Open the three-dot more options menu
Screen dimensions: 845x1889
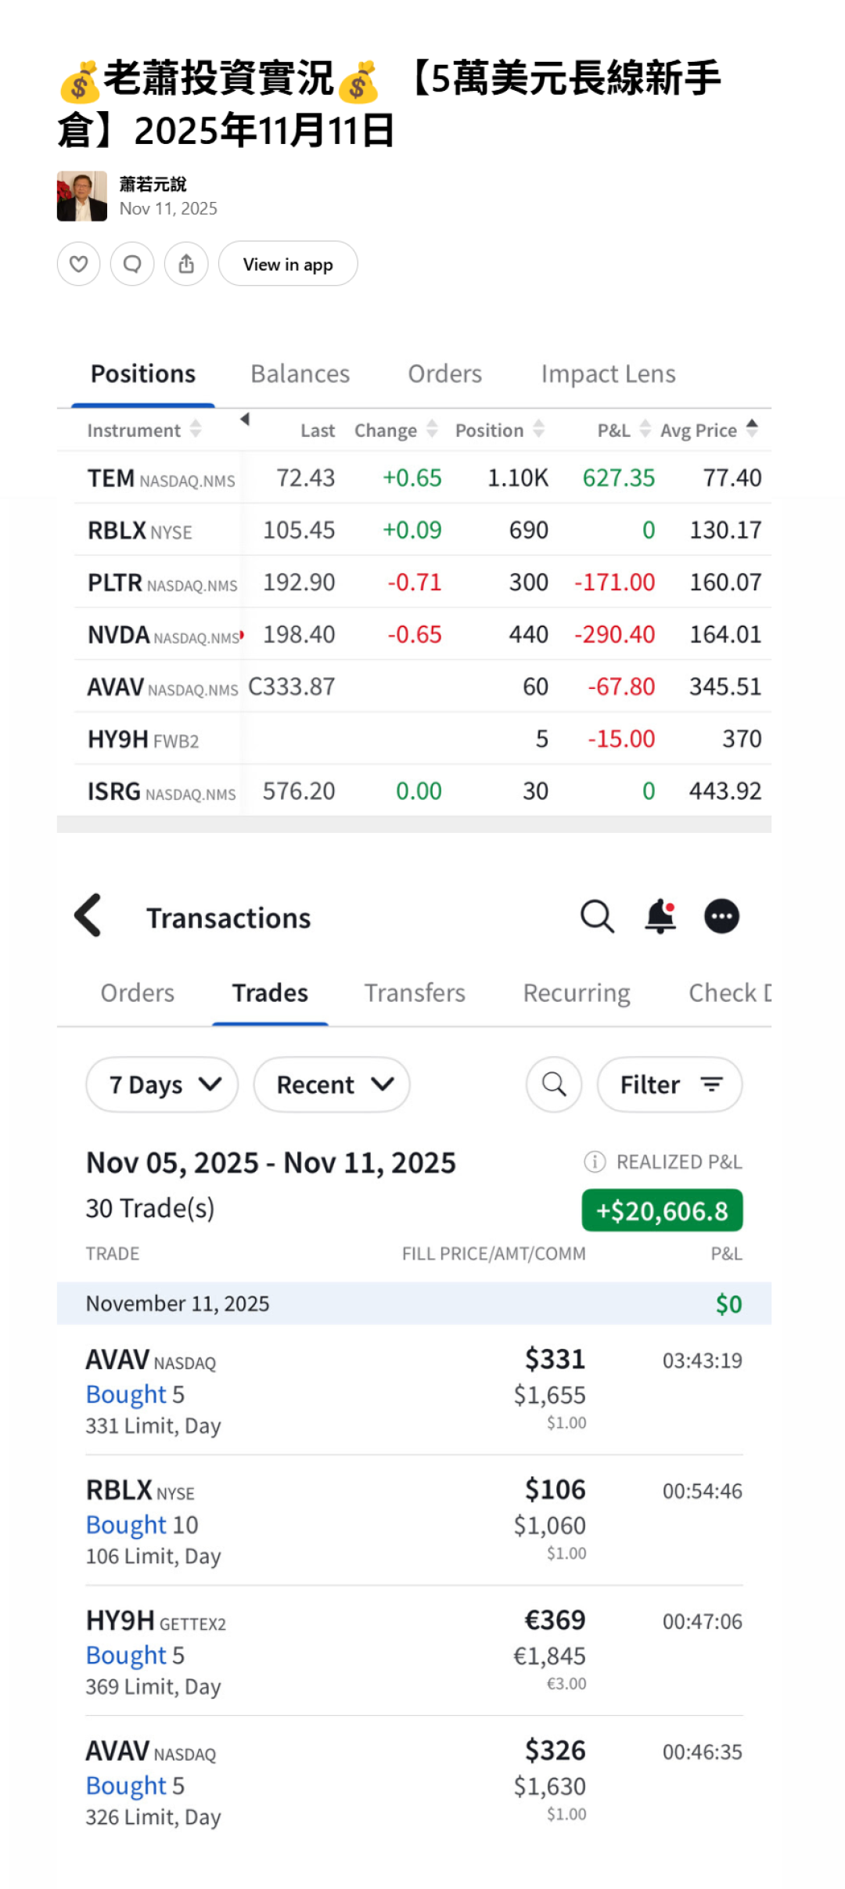point(721,916)
